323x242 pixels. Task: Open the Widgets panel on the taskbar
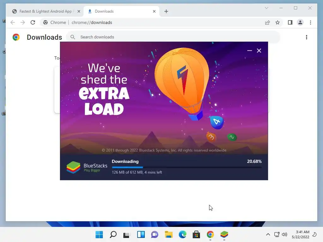(141, 234)
